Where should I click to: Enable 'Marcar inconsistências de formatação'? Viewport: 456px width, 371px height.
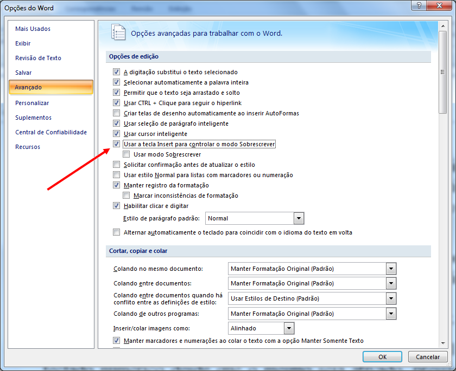point(126,195)
